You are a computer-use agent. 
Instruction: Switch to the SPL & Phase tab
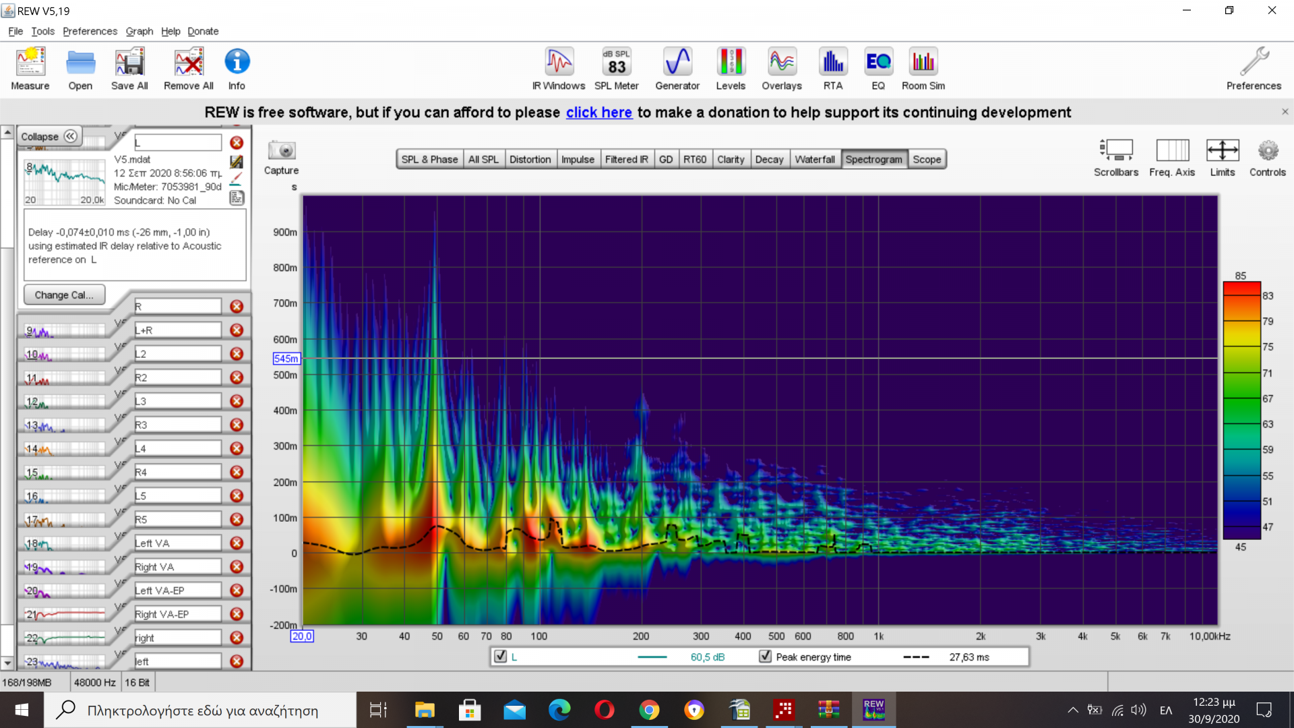coord(429,159)
